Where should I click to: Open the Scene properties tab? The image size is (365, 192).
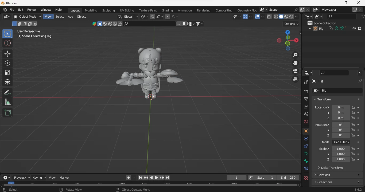tap(306, 114)
